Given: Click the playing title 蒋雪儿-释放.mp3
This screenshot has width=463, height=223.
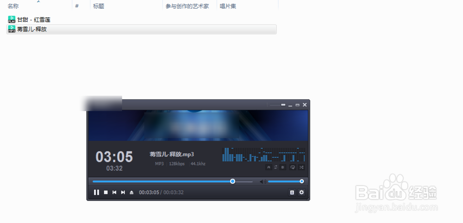Looking at the screenshot, I should (172, 154).
